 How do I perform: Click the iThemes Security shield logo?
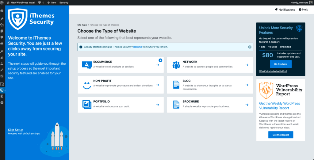click(17, 19)
